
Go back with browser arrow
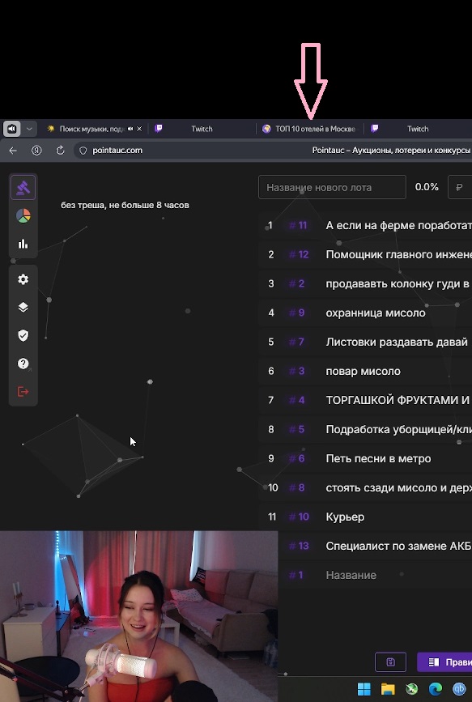click(13, 151)
